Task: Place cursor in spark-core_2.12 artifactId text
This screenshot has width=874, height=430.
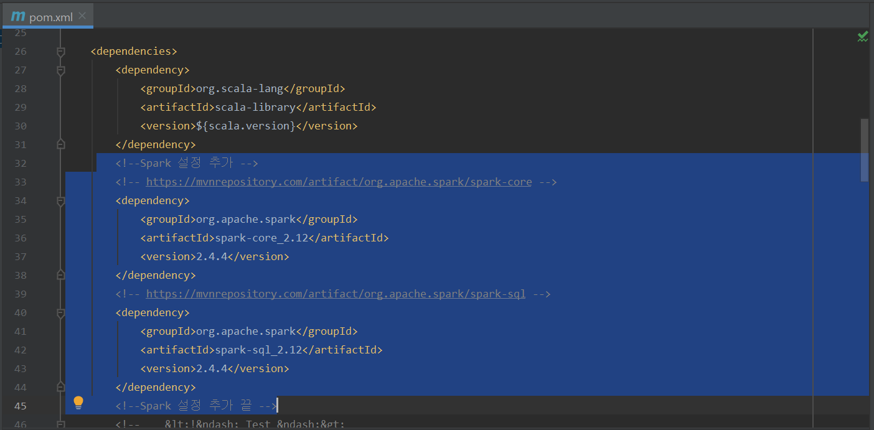Action: (x=261, y=238)
